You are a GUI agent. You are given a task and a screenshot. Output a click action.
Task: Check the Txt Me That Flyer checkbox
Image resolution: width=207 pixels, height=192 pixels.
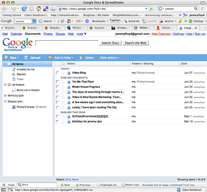57,82
